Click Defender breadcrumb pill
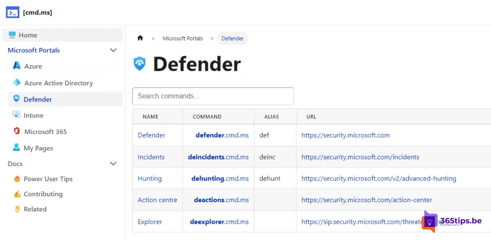Screen dimensions: 491x240 (233, 38)
